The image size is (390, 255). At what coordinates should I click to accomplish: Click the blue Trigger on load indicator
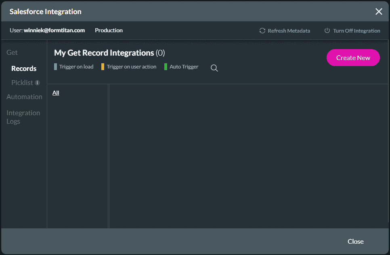55,66
